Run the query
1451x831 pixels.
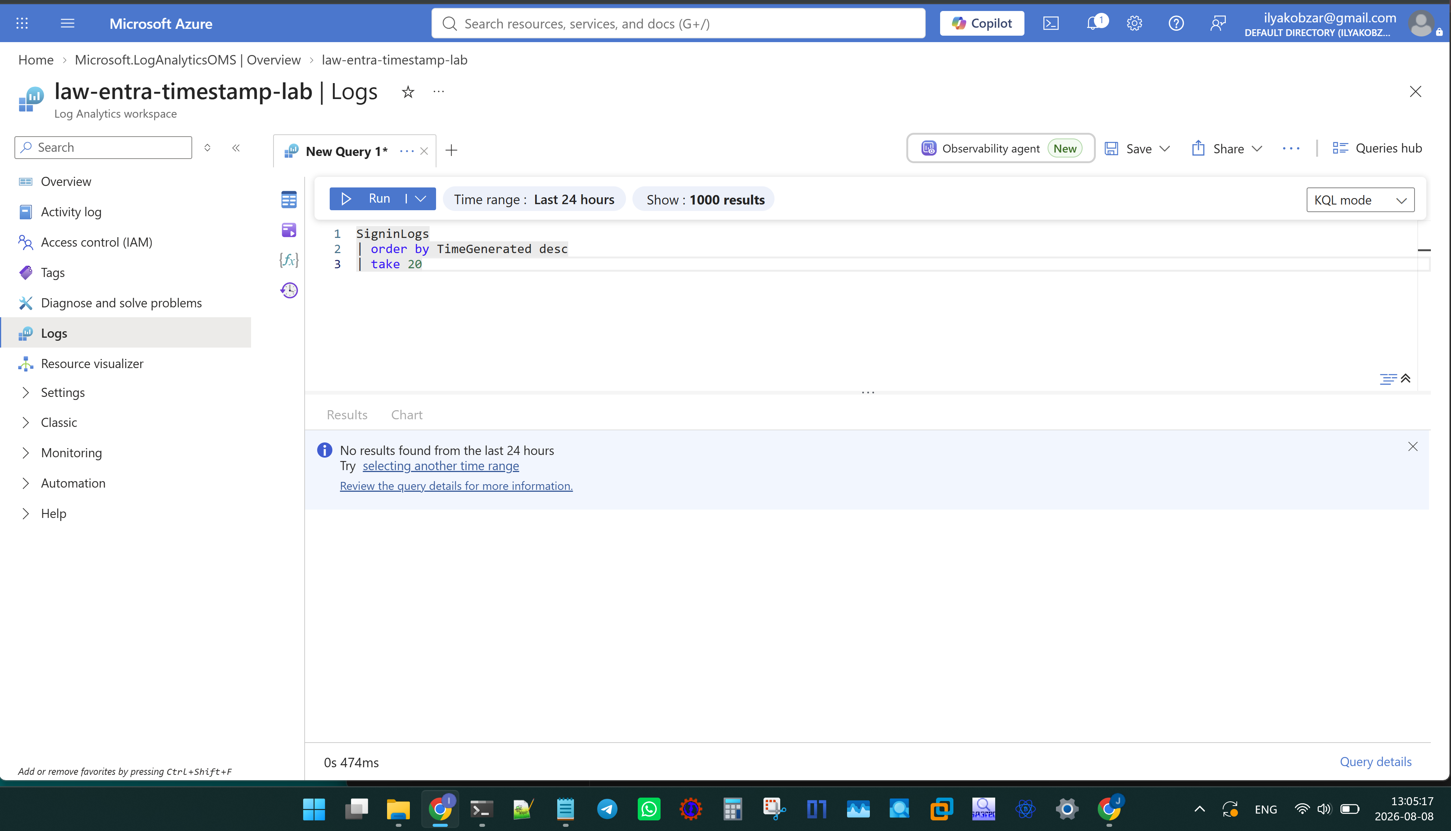[x=368, y=198]
